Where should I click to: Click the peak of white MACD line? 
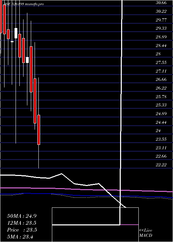click(62, 174)
